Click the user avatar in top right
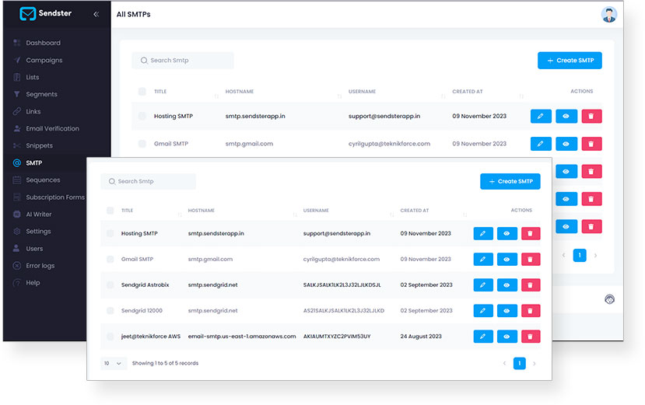This screenshot has height=405, width=645. (608, 15)
